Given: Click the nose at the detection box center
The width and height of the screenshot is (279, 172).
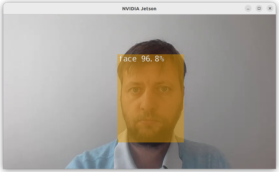Looking at the screenshot, I should point(150,102).
